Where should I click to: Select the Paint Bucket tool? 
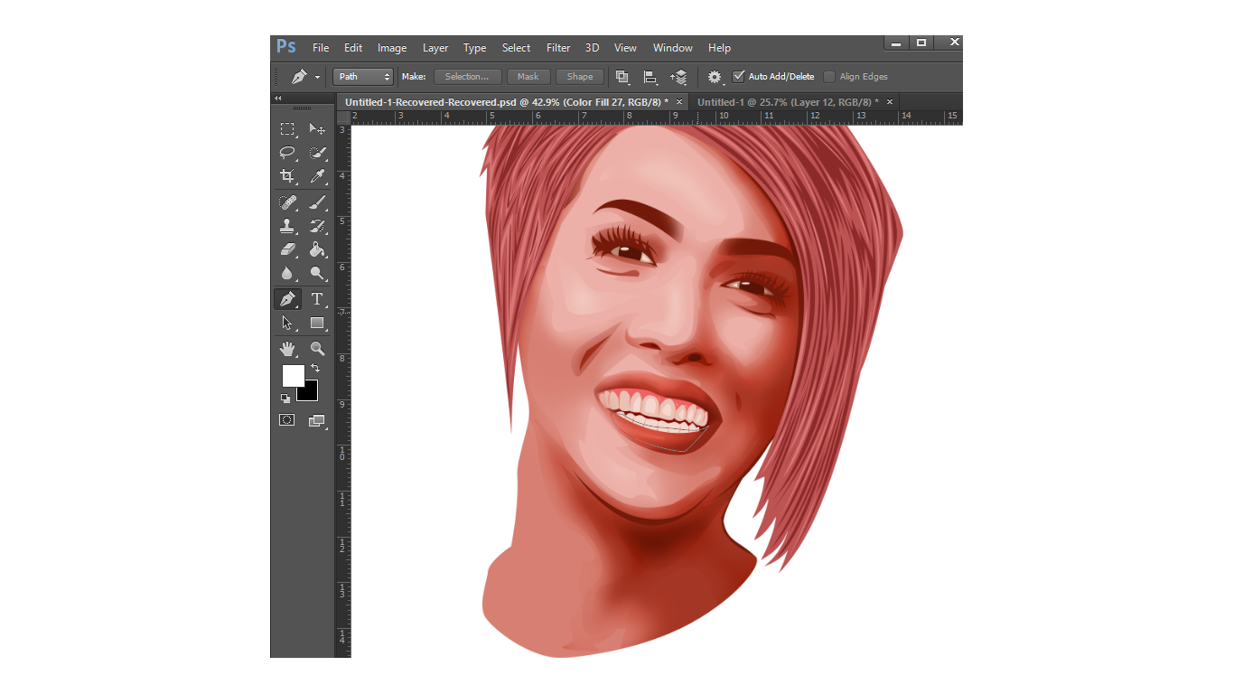point(317,249)
